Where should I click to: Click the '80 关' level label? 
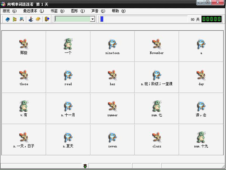(x=195, y=19)
